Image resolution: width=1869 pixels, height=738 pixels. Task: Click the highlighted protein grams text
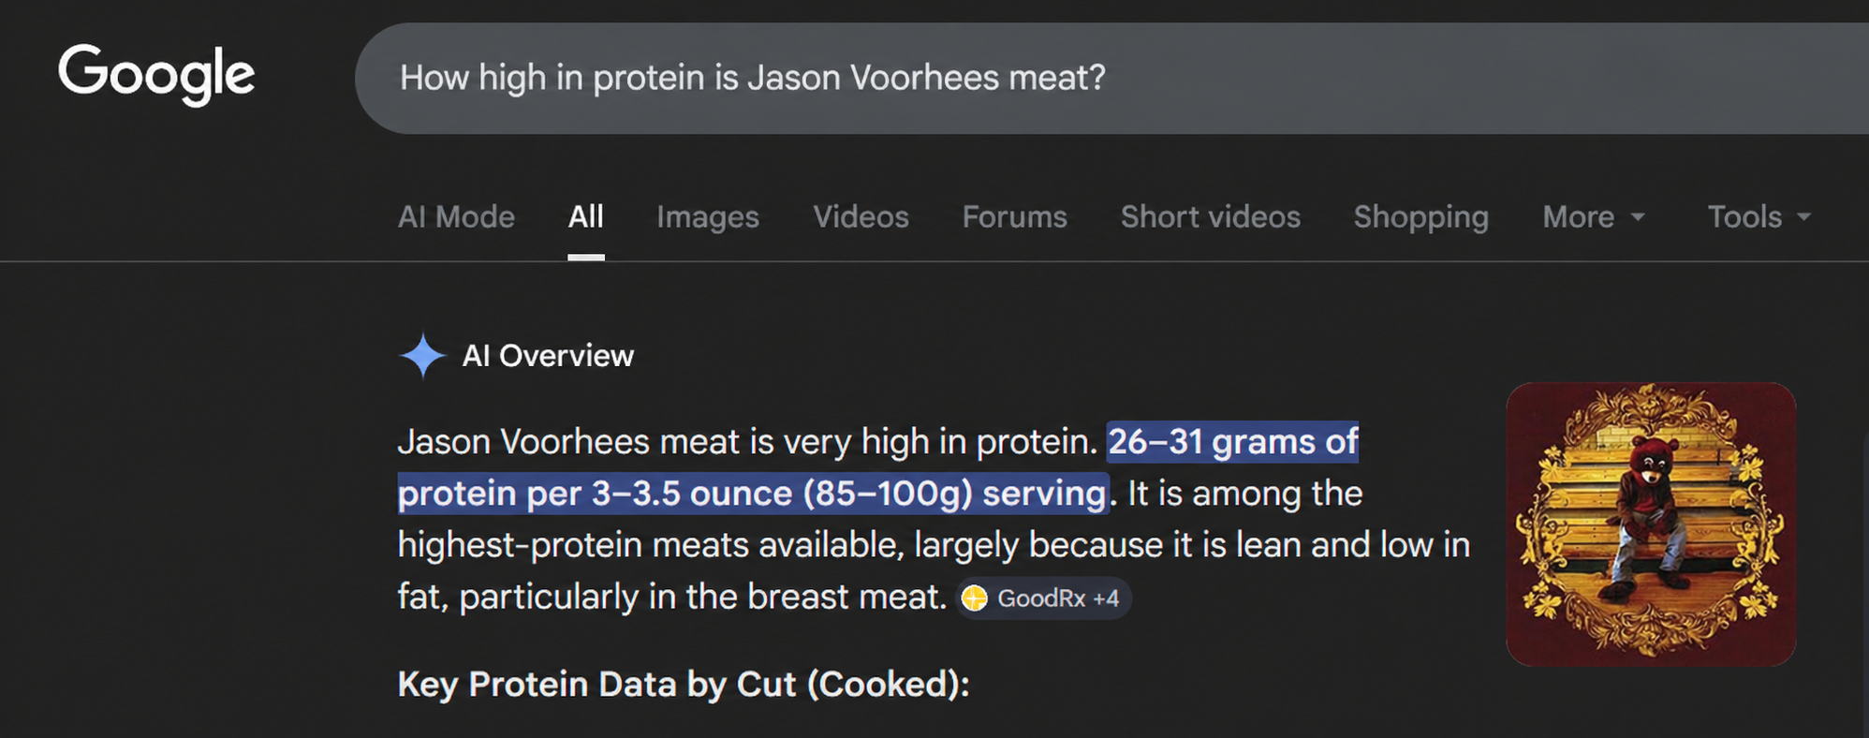878,467
